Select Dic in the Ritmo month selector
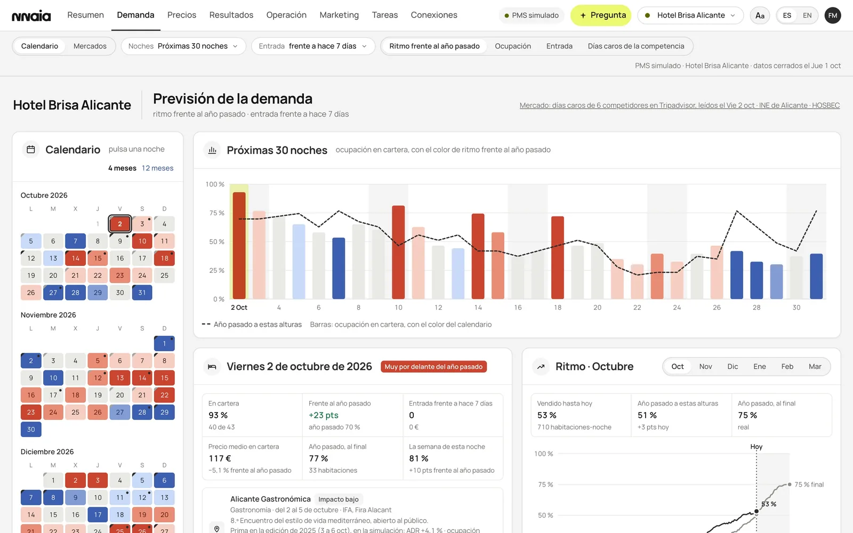 pos(733,367)
